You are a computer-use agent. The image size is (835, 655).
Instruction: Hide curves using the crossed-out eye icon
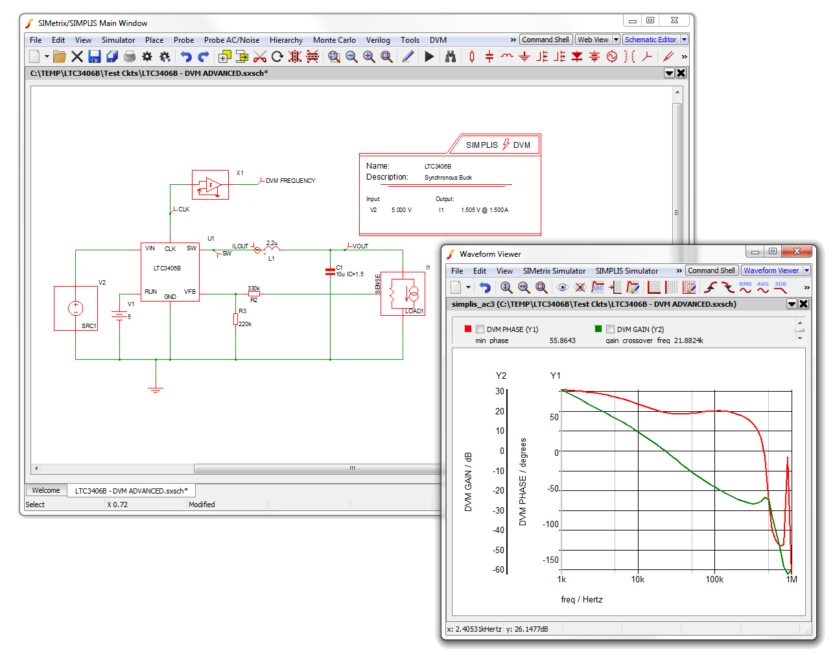pyautogui.click(x=580, y=287)
